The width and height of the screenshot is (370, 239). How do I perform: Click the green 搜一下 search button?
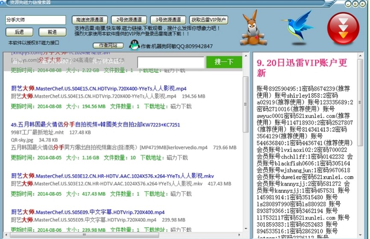click(224, 62)
